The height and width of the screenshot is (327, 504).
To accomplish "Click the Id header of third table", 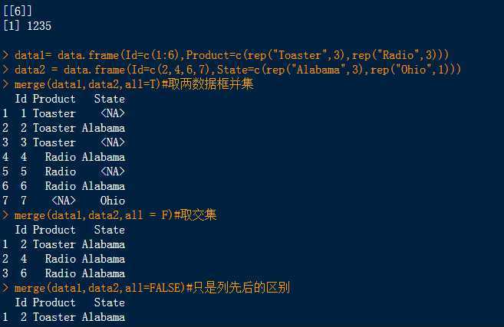I will 21,302.
